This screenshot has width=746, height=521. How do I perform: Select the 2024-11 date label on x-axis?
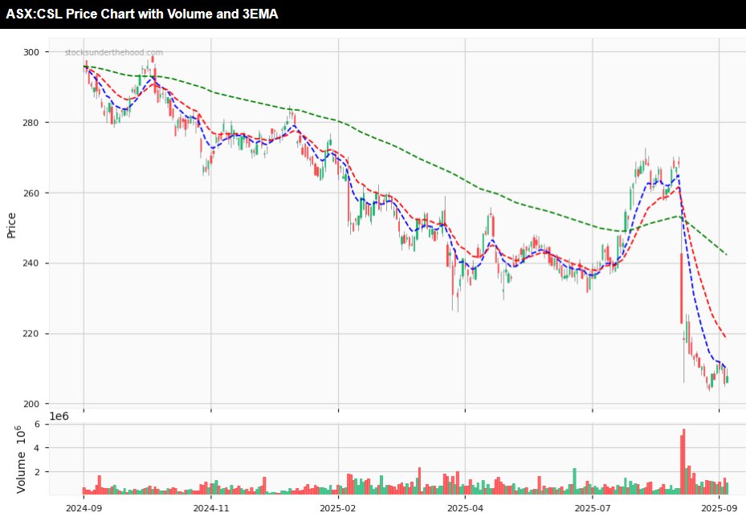pyautogui.click(x=210, y=507)
